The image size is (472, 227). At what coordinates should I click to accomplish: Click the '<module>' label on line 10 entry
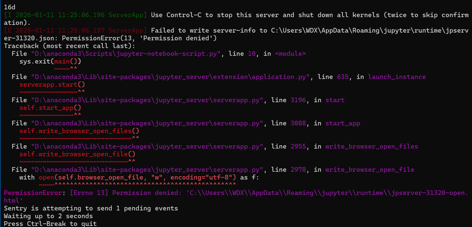tap(291, 54)
